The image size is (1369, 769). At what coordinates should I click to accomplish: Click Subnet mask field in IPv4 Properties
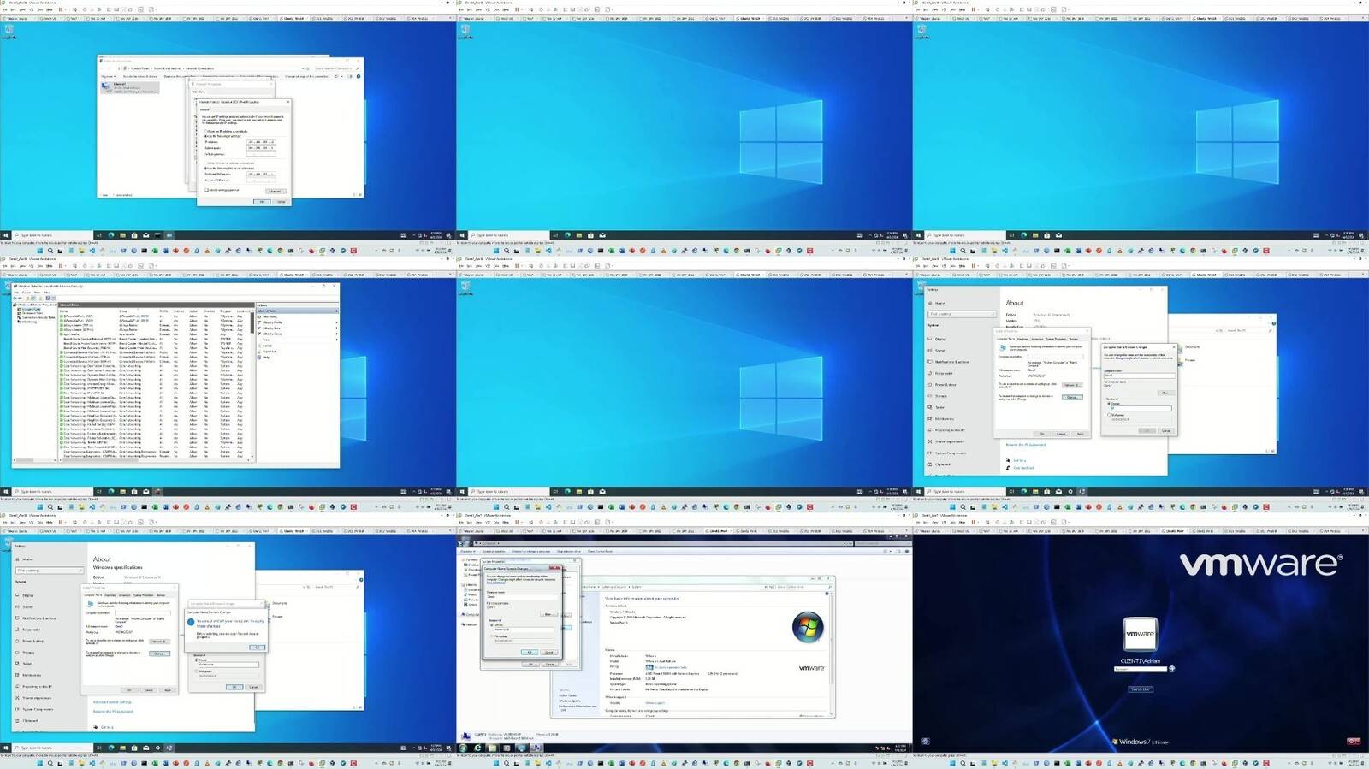pos(260,148)
